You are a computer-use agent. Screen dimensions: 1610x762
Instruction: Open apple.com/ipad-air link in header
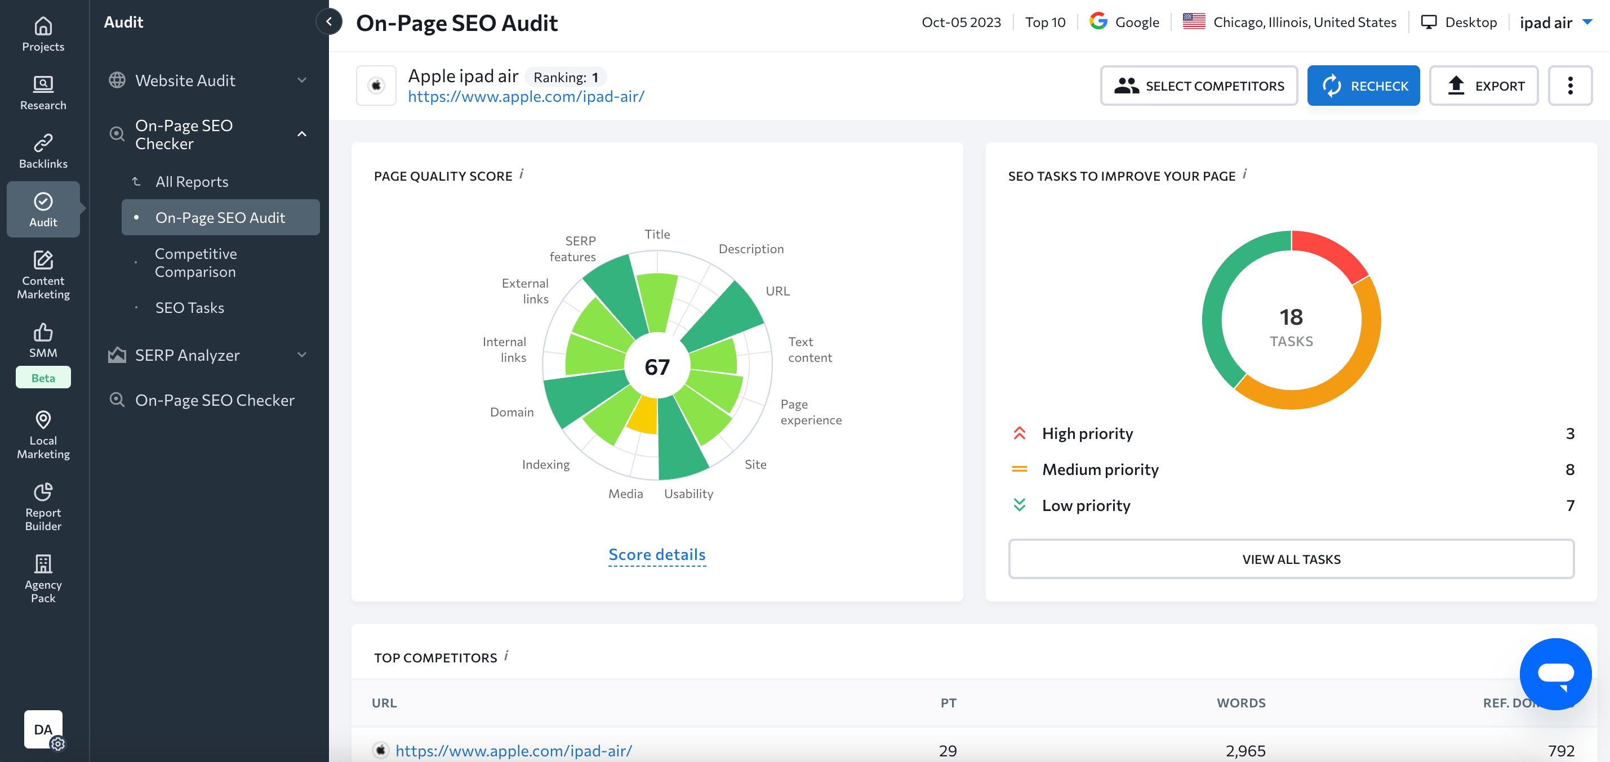coord(526,97)
